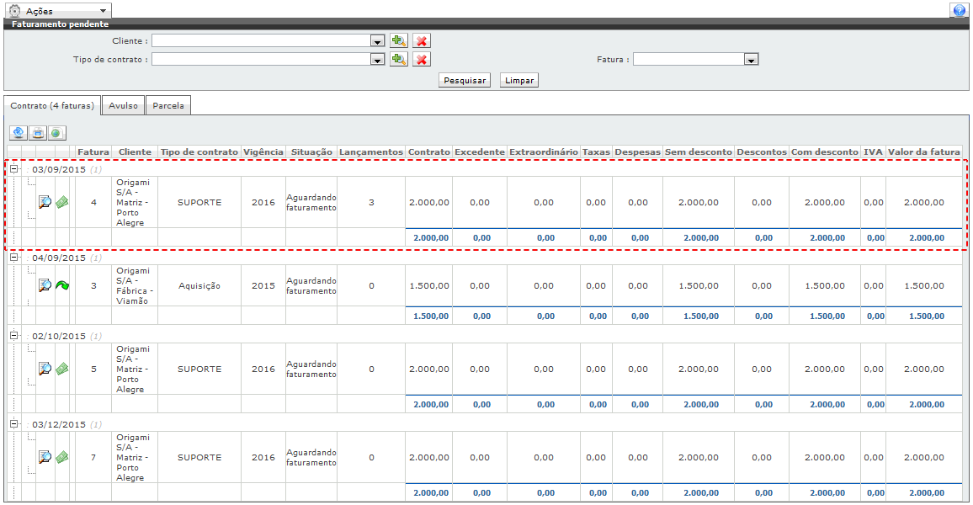Open the Fatura dropdown

752,60
